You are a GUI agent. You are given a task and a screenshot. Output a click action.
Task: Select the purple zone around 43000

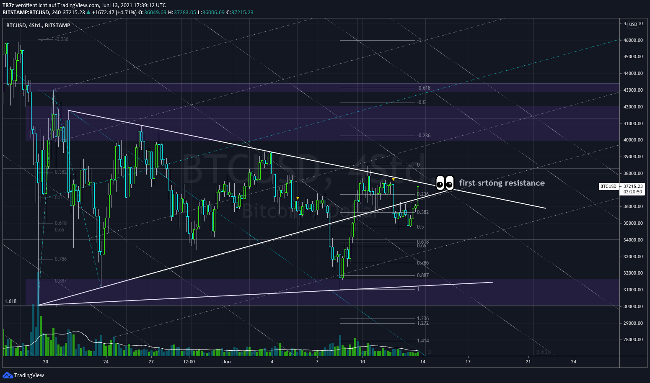click(x=322, y=87)
